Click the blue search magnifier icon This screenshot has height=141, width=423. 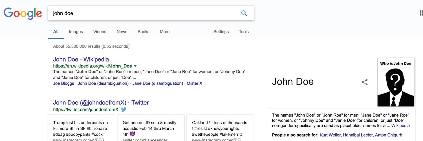click(x=244, y=13)
